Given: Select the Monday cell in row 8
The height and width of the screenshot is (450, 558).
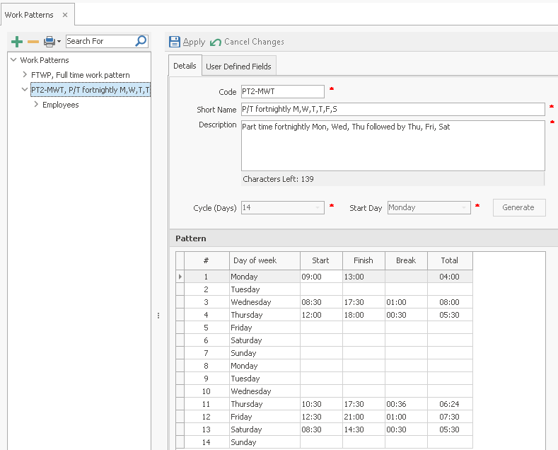Looking at the screenshot, I should [x=265, y=366].
